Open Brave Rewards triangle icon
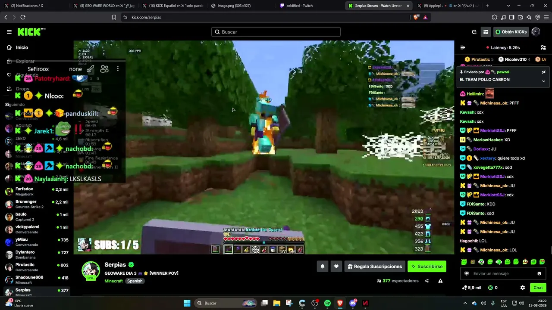Viewport: 552px width, 310px height. pos(425,17)
